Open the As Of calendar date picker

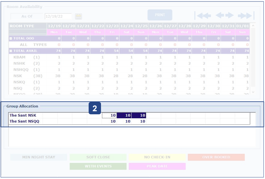(78, 16)
